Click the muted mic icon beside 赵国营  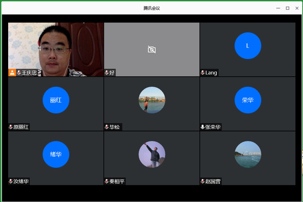click(x=203, y=182)
